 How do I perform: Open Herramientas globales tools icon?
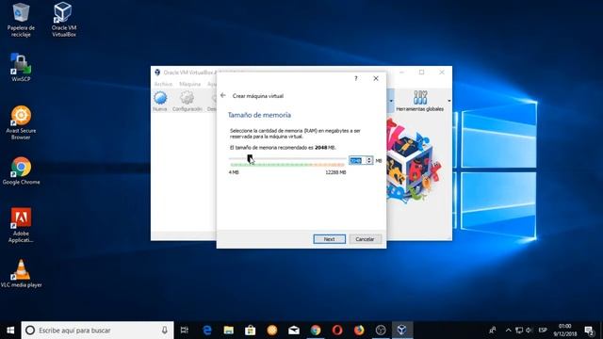click(419, 102)
